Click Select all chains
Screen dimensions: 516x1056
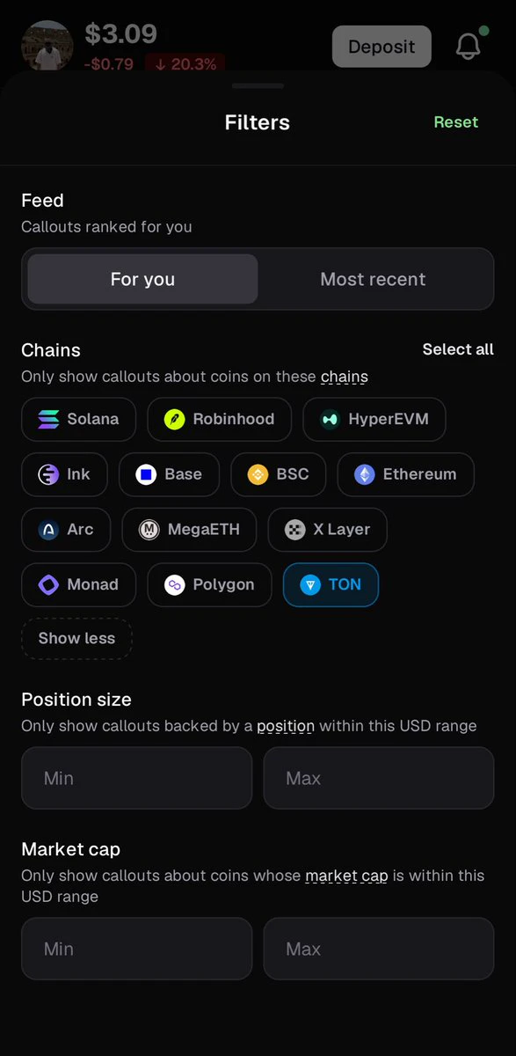(x=458, y=349)
